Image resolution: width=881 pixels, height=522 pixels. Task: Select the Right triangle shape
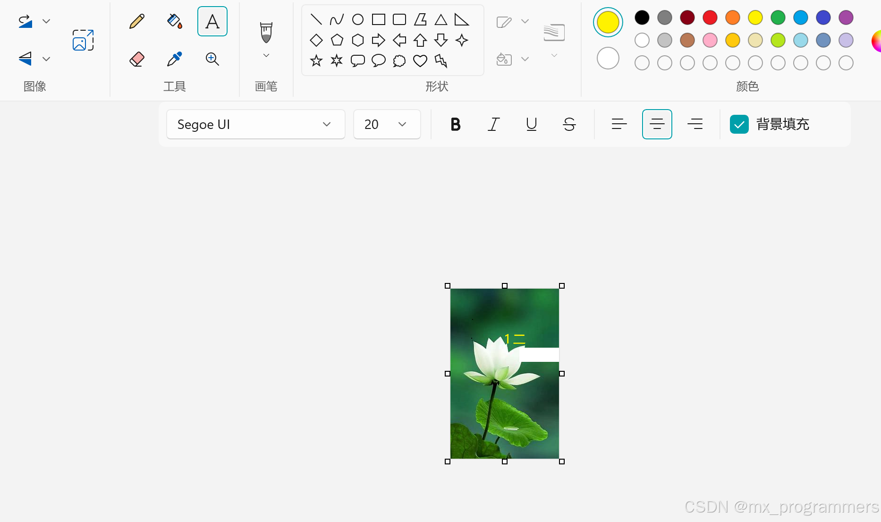tap(462, 19)
